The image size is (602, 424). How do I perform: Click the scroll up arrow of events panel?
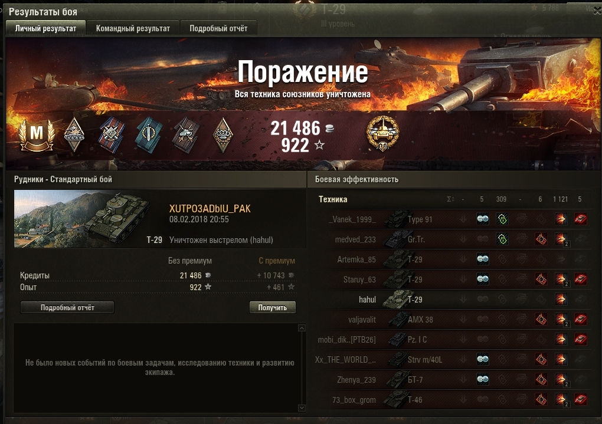tap(302, 328)
